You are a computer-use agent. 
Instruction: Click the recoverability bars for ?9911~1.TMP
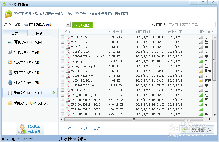click(201, 71)
